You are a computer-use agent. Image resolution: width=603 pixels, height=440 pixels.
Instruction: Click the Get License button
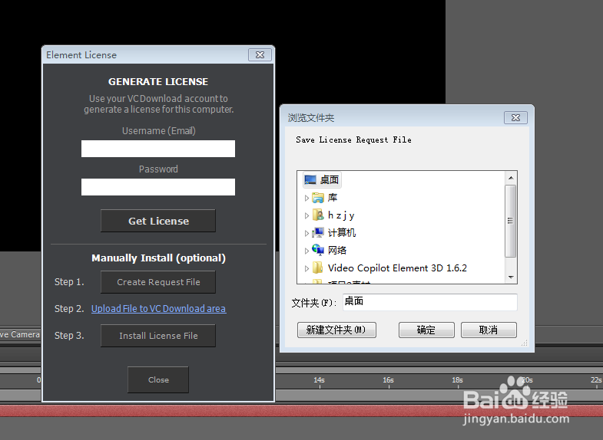coord(158,221)
